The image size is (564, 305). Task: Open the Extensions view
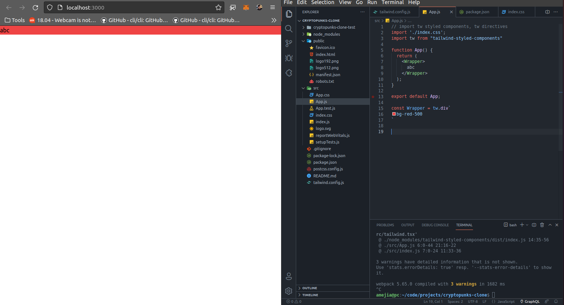289,73
